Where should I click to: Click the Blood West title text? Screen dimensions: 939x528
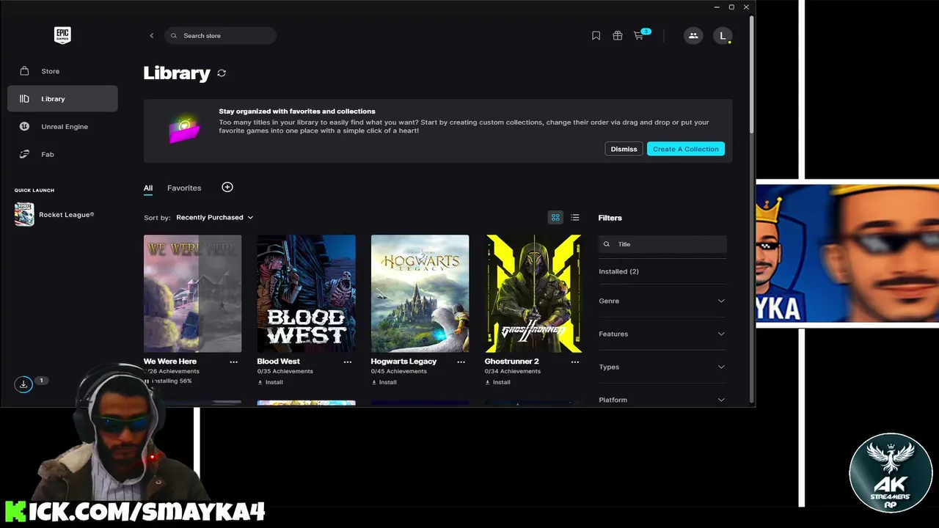[x=278, y=362]
